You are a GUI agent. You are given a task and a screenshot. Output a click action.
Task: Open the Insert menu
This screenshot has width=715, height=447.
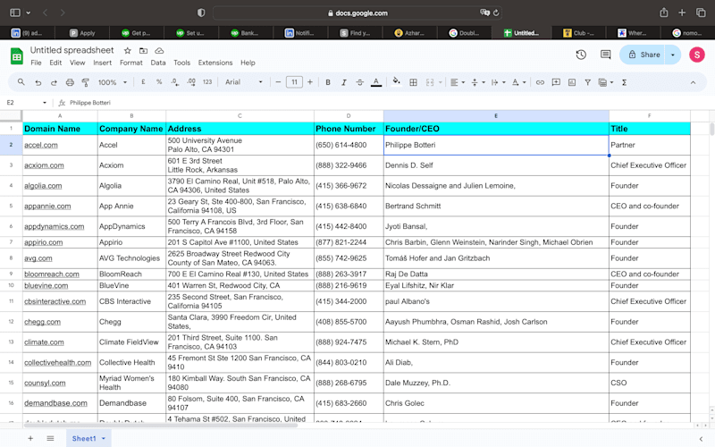point(102,63)
